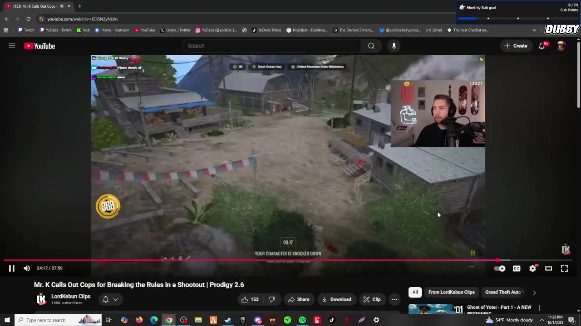Open Spotify from taskbar
Viewport: 581px width, 326px height.
click(x=302, y=320)
